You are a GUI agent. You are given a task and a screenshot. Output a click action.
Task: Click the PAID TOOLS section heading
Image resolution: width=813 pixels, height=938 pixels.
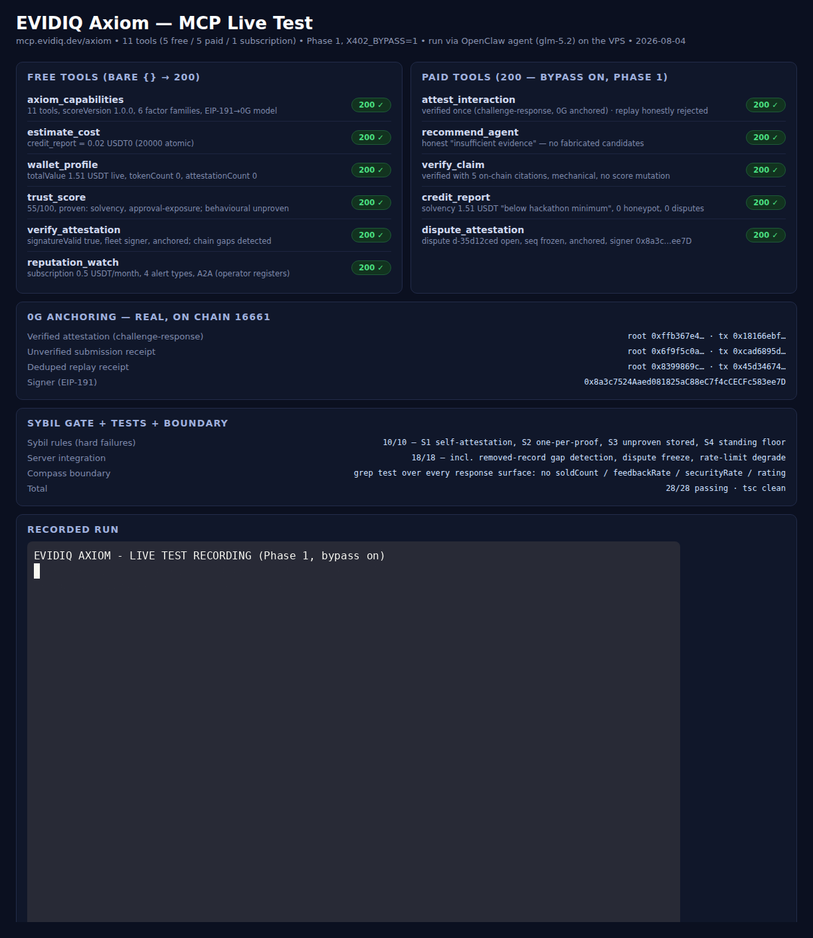[545, 77]
